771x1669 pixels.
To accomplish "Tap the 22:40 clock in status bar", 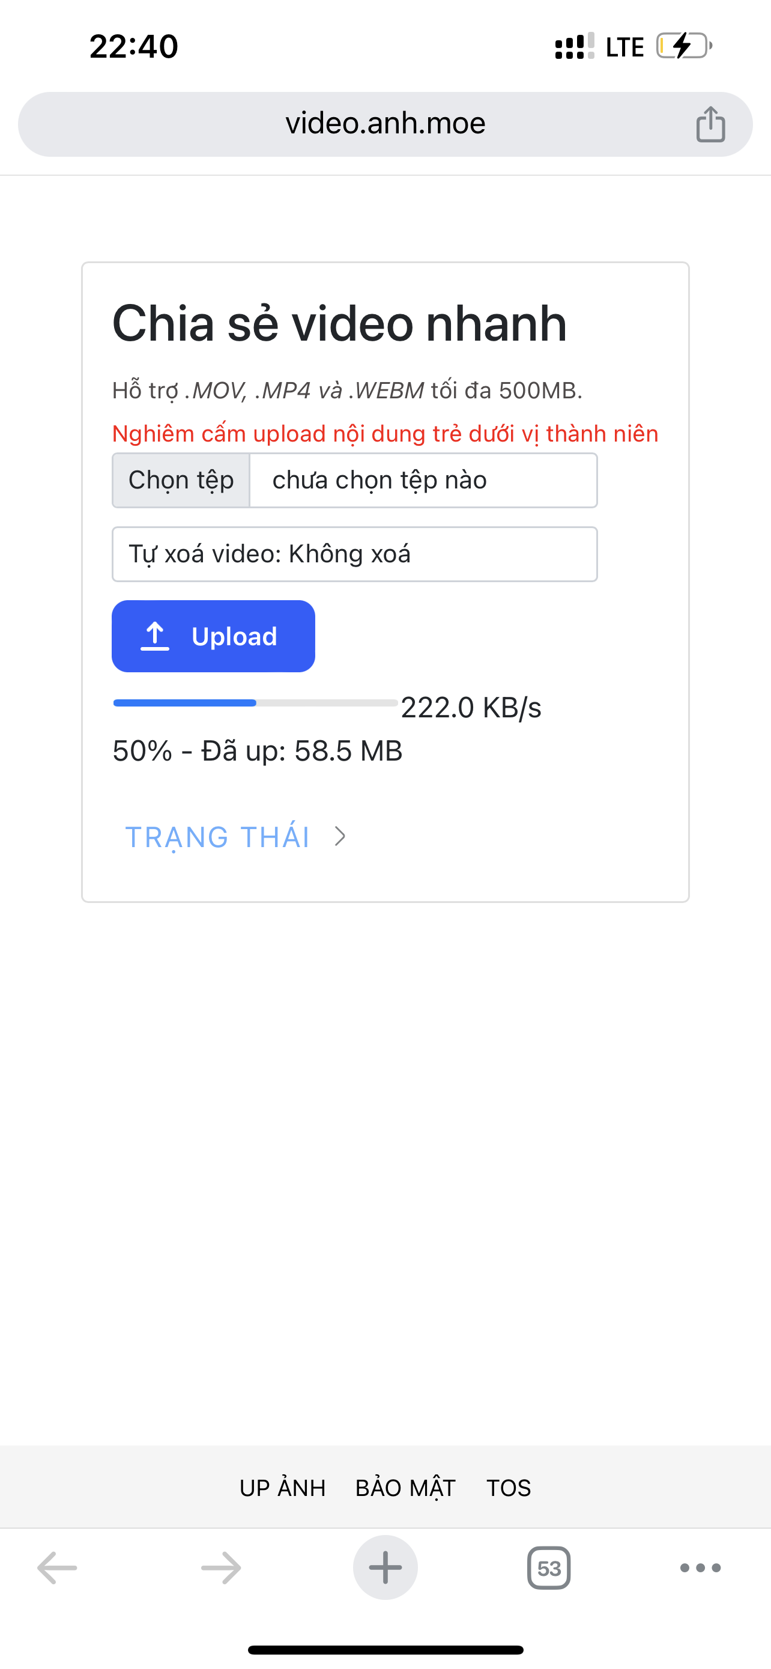I will (x=134, y=47).
